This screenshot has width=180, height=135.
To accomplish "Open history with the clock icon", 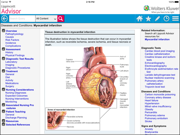I will pyautogui.click(x=166, y=19).
